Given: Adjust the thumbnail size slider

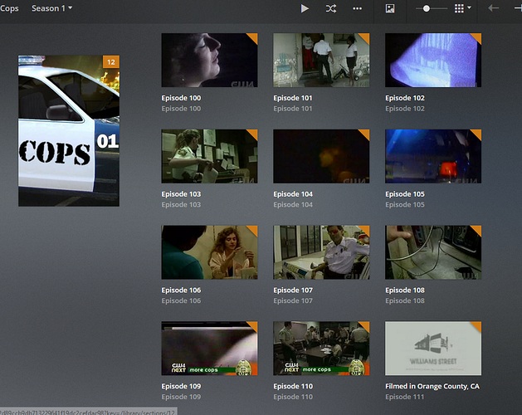Looking at the screenshot, I should coord(426,8).
